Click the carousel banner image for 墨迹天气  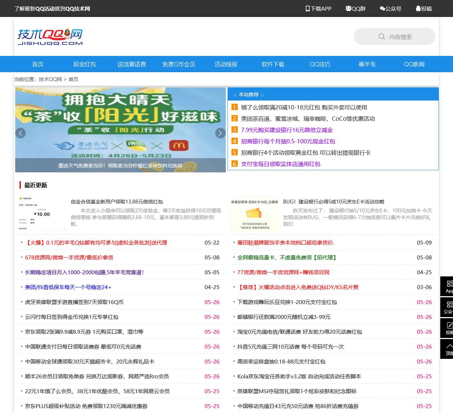point(120,130)
